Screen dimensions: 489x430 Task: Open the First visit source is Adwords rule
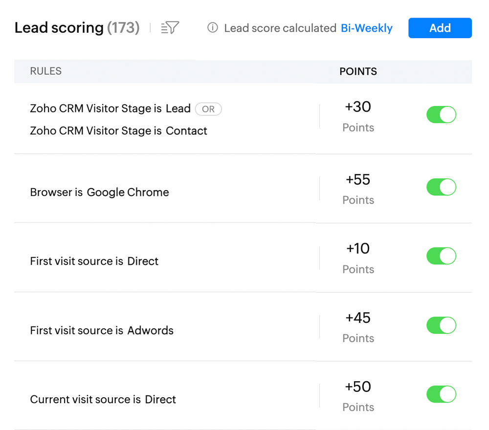pos(102,330)
